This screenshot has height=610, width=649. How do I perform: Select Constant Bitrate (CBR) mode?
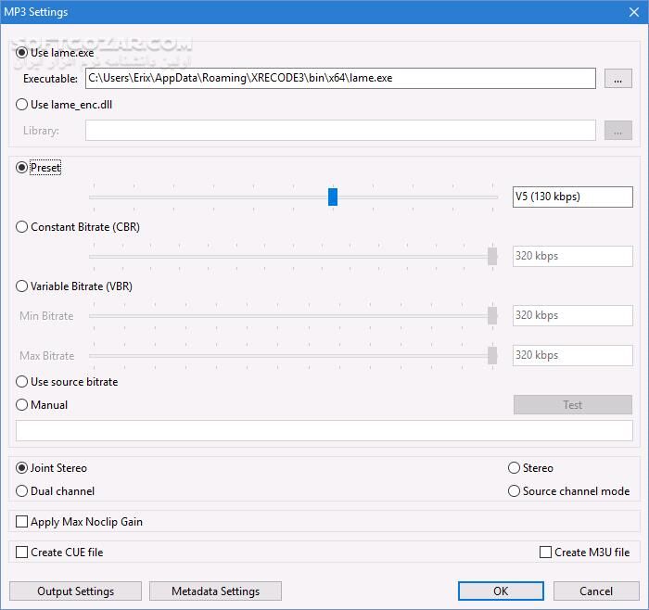click(22, 227)
